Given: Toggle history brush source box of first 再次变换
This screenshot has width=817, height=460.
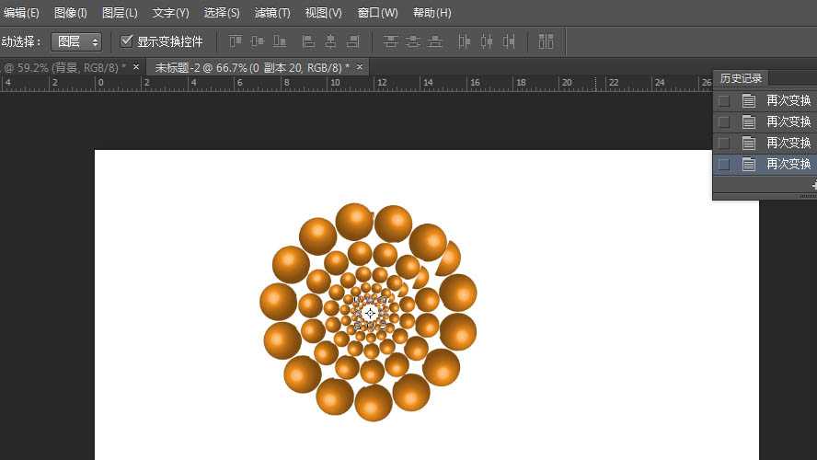Looking at the screenshot, I should 724,100.
